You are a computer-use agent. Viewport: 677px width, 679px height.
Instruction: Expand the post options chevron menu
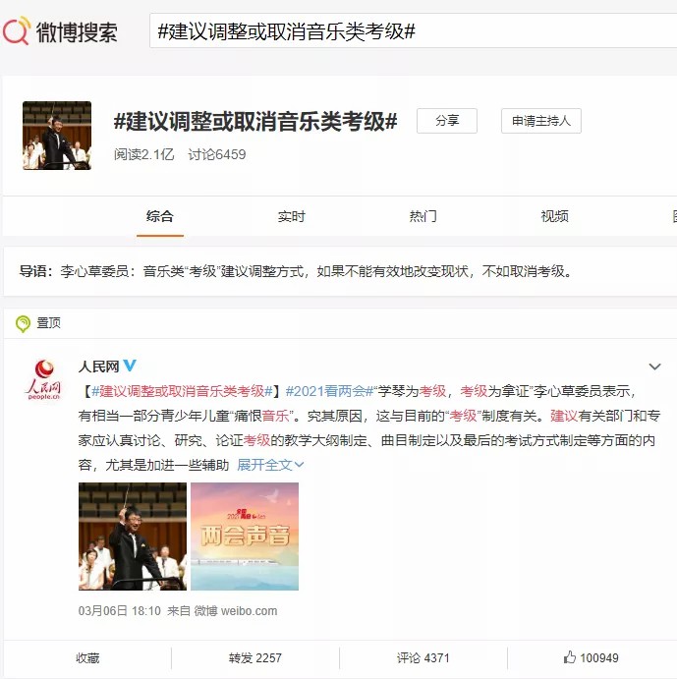click(654, 367)
